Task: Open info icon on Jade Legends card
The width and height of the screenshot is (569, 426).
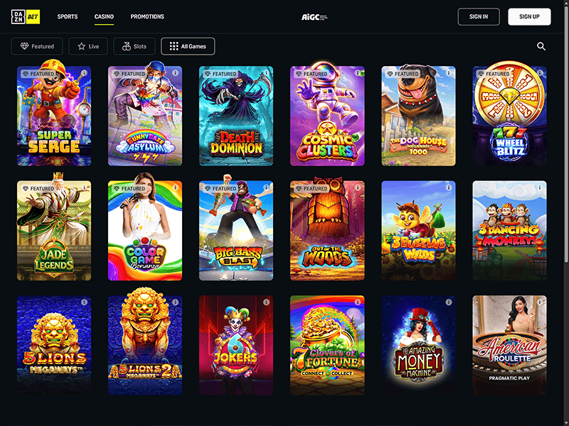Action: pos(84,187)
